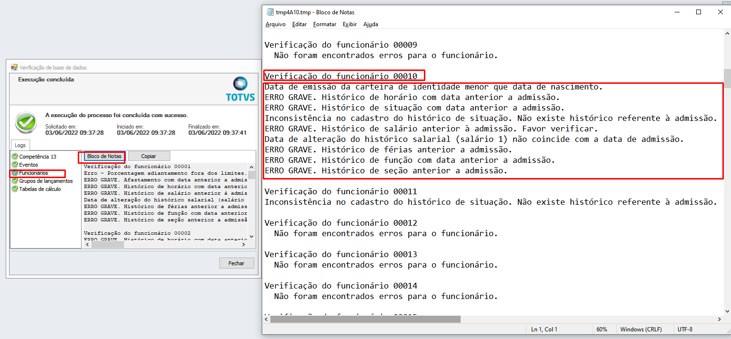Image resolution: width=731 pixels, height=339 pixels.
Task: Click the log panel scroll up arrow
Action: [251, 167]
